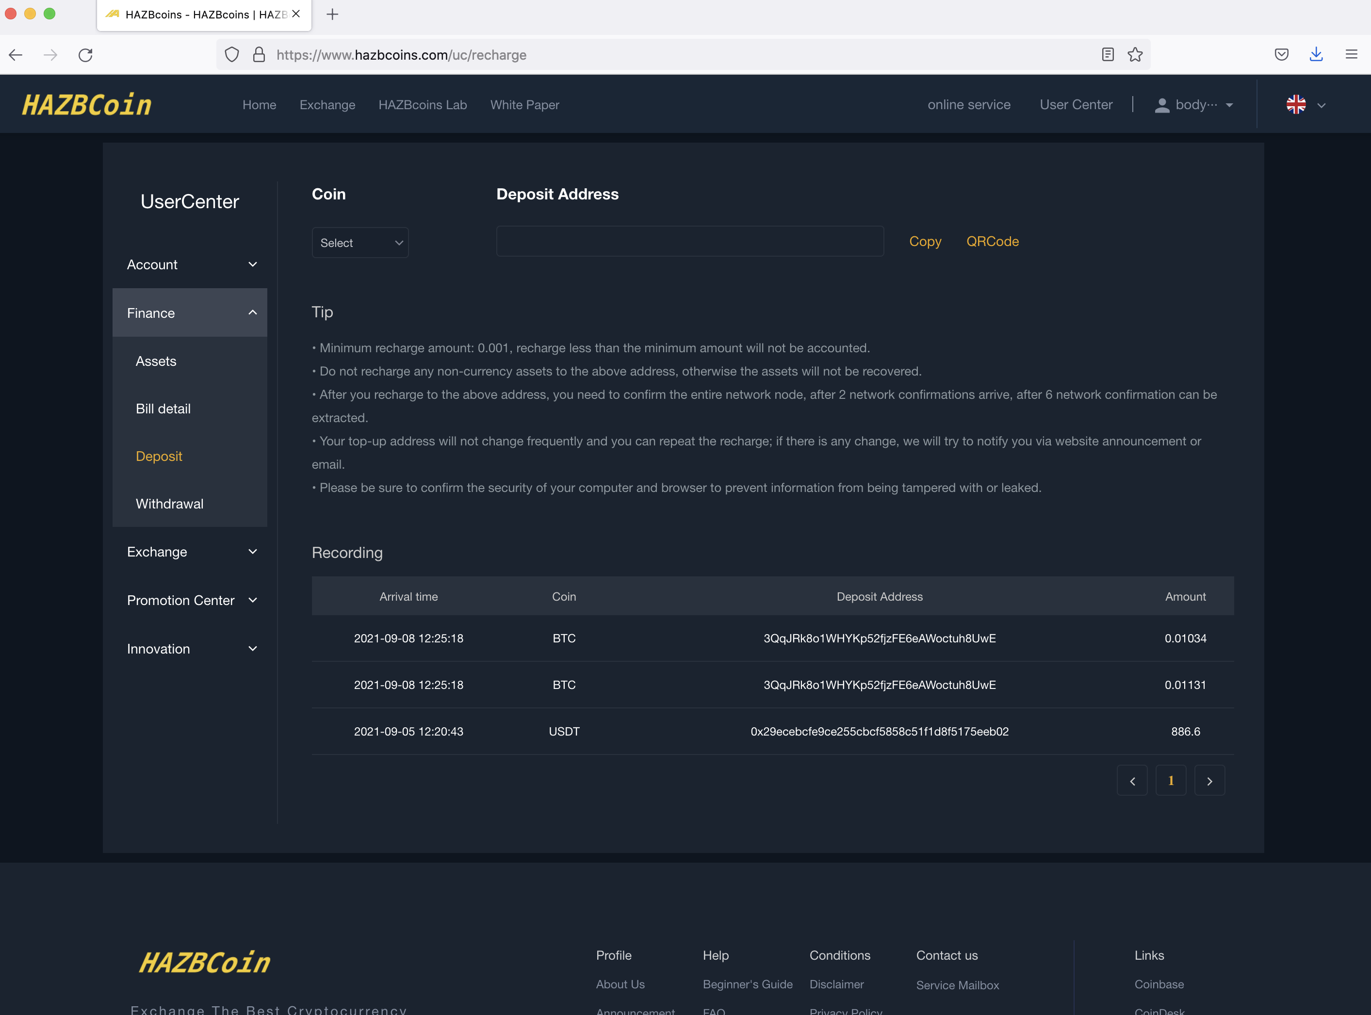The width and height of the screenshot is (1371, 1015).
Task: Show the deposit QRCode
Action: 992,242
